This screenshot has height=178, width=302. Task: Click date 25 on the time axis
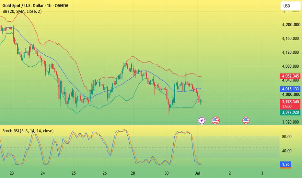click(74, 173)
